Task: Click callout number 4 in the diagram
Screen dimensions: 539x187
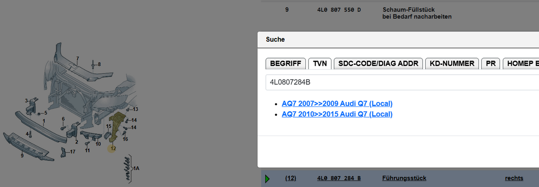Action: tap(27, 134)
